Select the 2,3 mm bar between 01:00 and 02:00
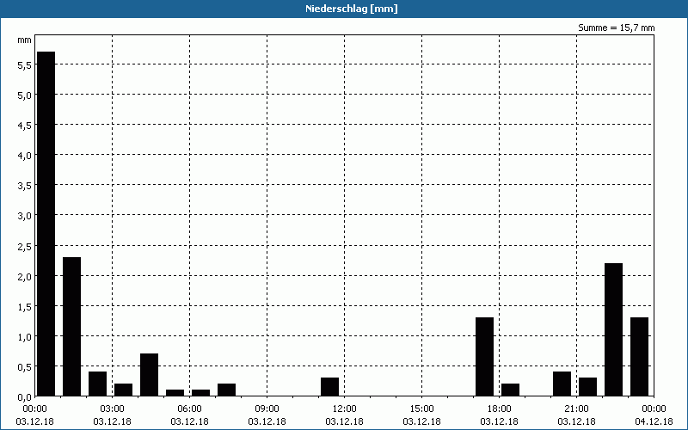This screenshot has width=688, height=430. (x=72, y=327)
